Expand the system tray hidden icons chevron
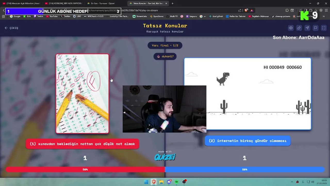The height and width of the screenshot is (186, 330). [292, 182]
